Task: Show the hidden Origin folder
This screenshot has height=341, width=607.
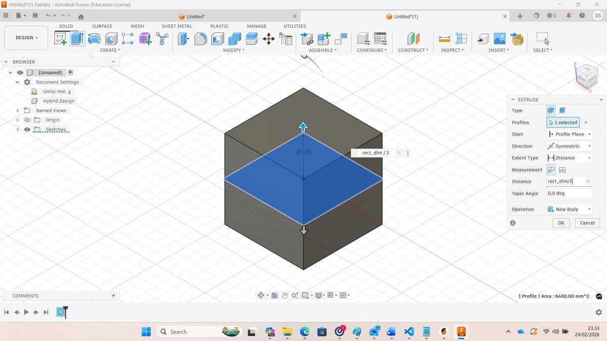Action: [x=28, y=120]
